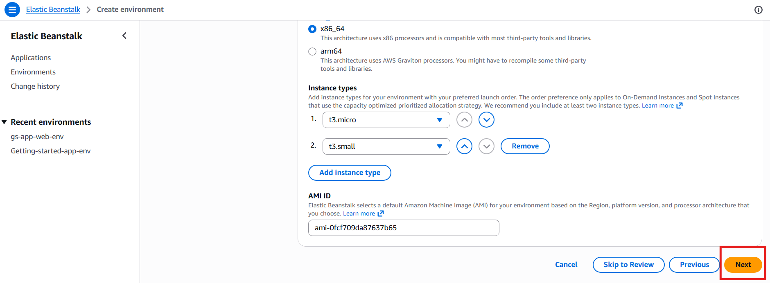The image size is (770, 283).
Task: Move t3.small instance type up
Action: tap(464, 146)
